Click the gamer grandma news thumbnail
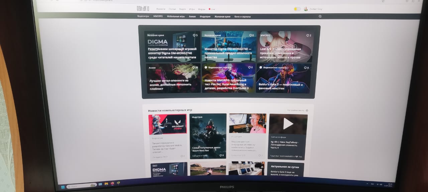 [247, 123]
